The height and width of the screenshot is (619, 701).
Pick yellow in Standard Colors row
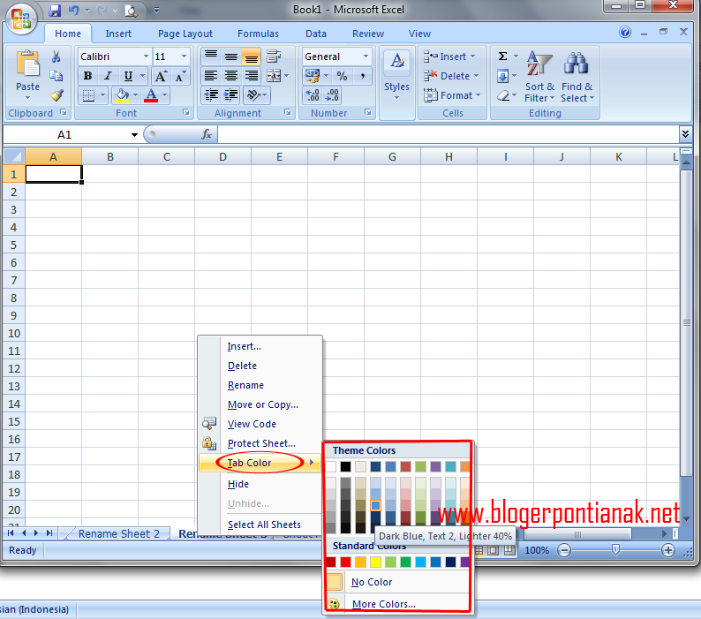(x=375, y=562)
